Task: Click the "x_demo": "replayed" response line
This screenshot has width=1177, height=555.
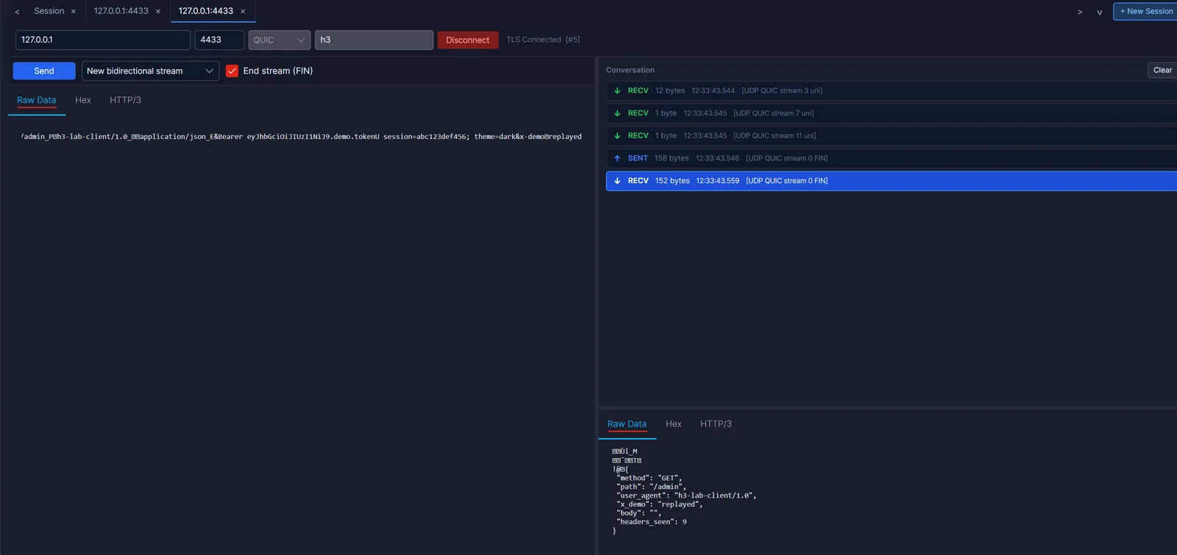Action: (x=660, y=504)
